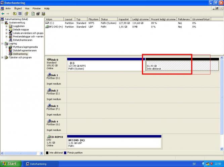The image size is (224, 167).
Task: Click the Up one level toolbar icon
Action: [15, 14]
